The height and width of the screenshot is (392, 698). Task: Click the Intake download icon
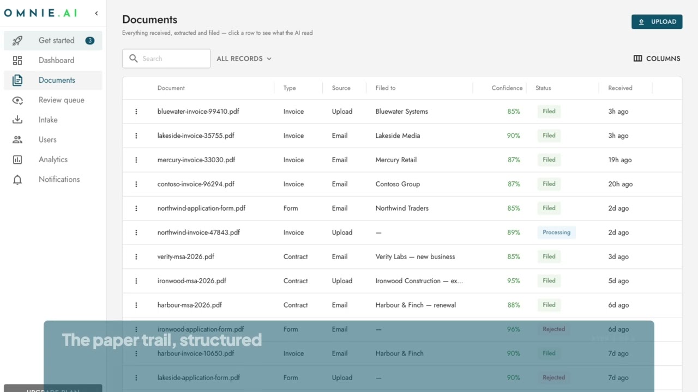17,120
